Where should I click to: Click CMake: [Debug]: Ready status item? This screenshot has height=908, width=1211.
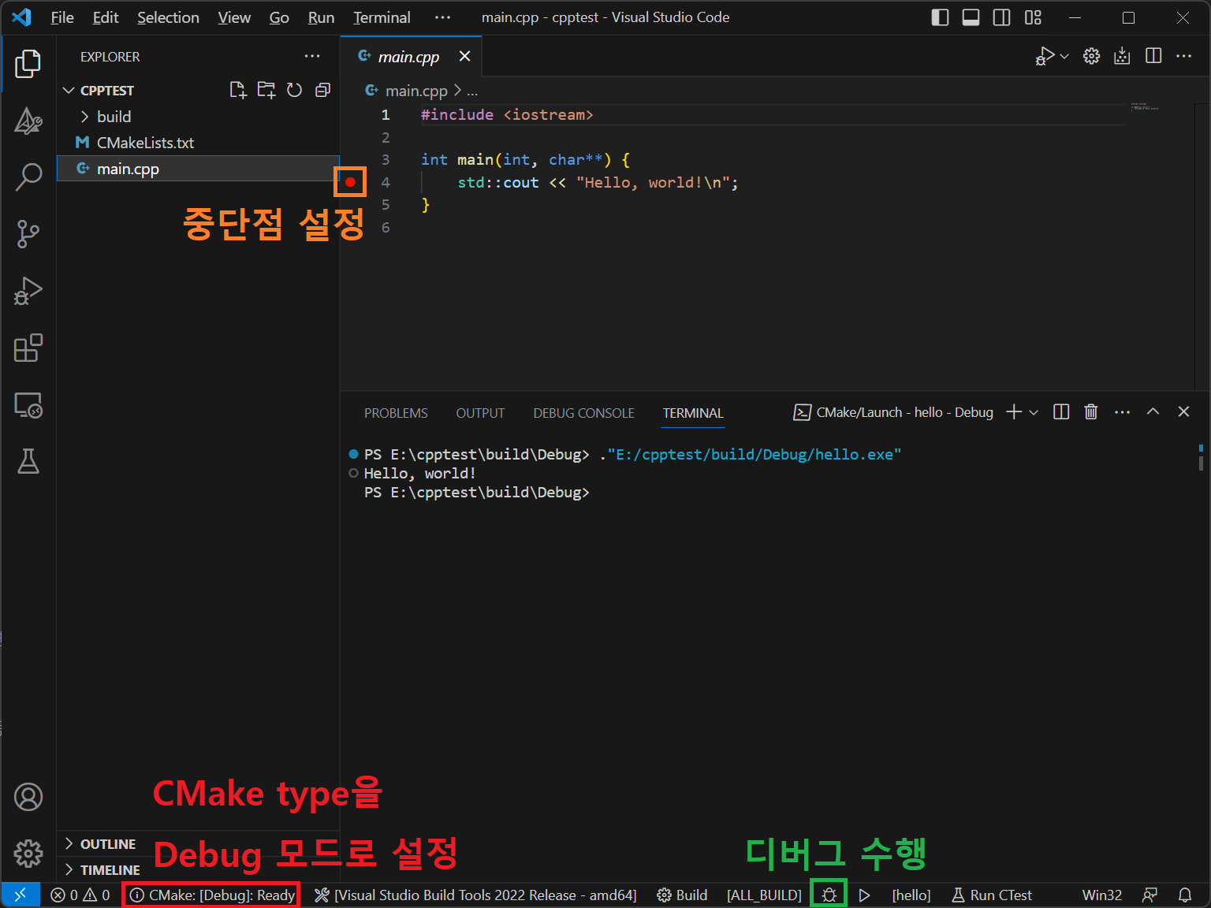211,895
